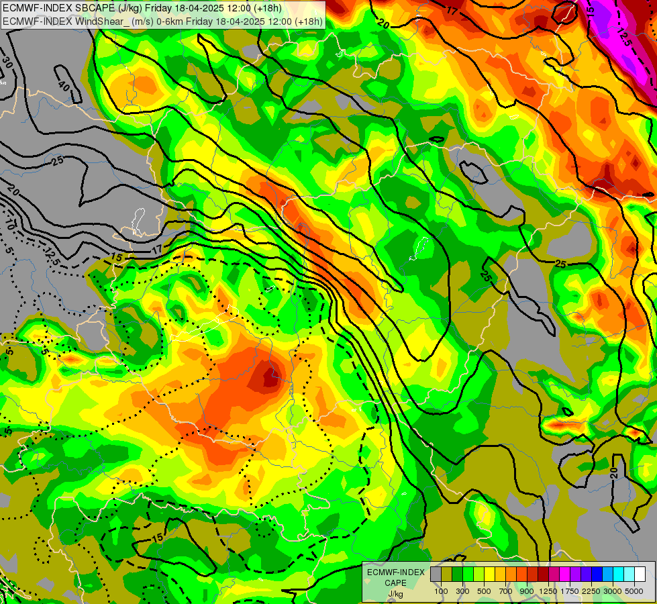
Task: Select the white swatch ending the legend
Action: coord(640,574)
